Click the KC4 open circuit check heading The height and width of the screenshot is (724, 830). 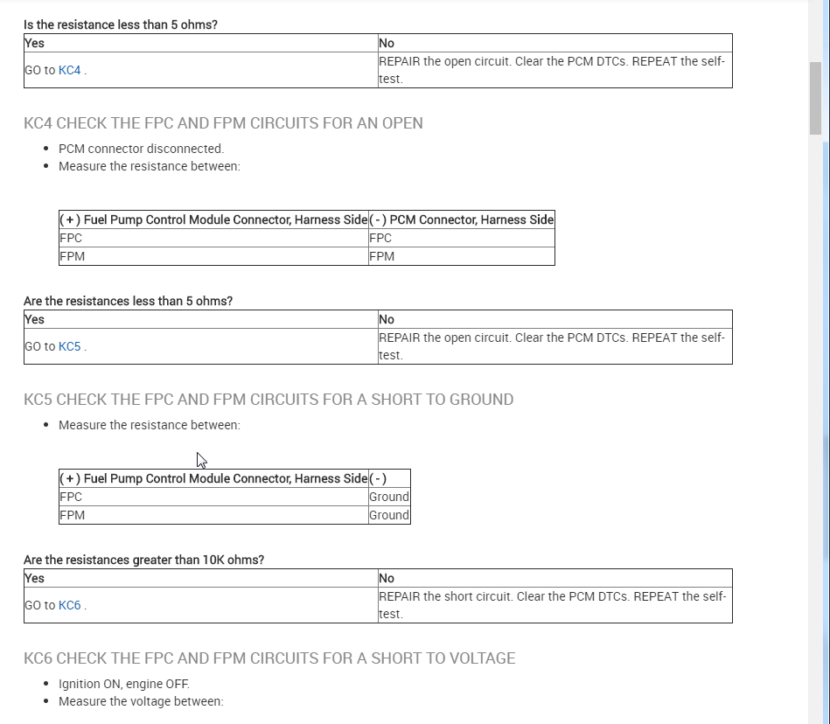pyautogui.click(x=223, y=123)
